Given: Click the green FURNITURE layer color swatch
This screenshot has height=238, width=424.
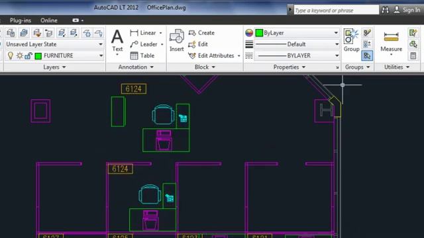Looking at the screenshot, I should [x=38, y=56].
